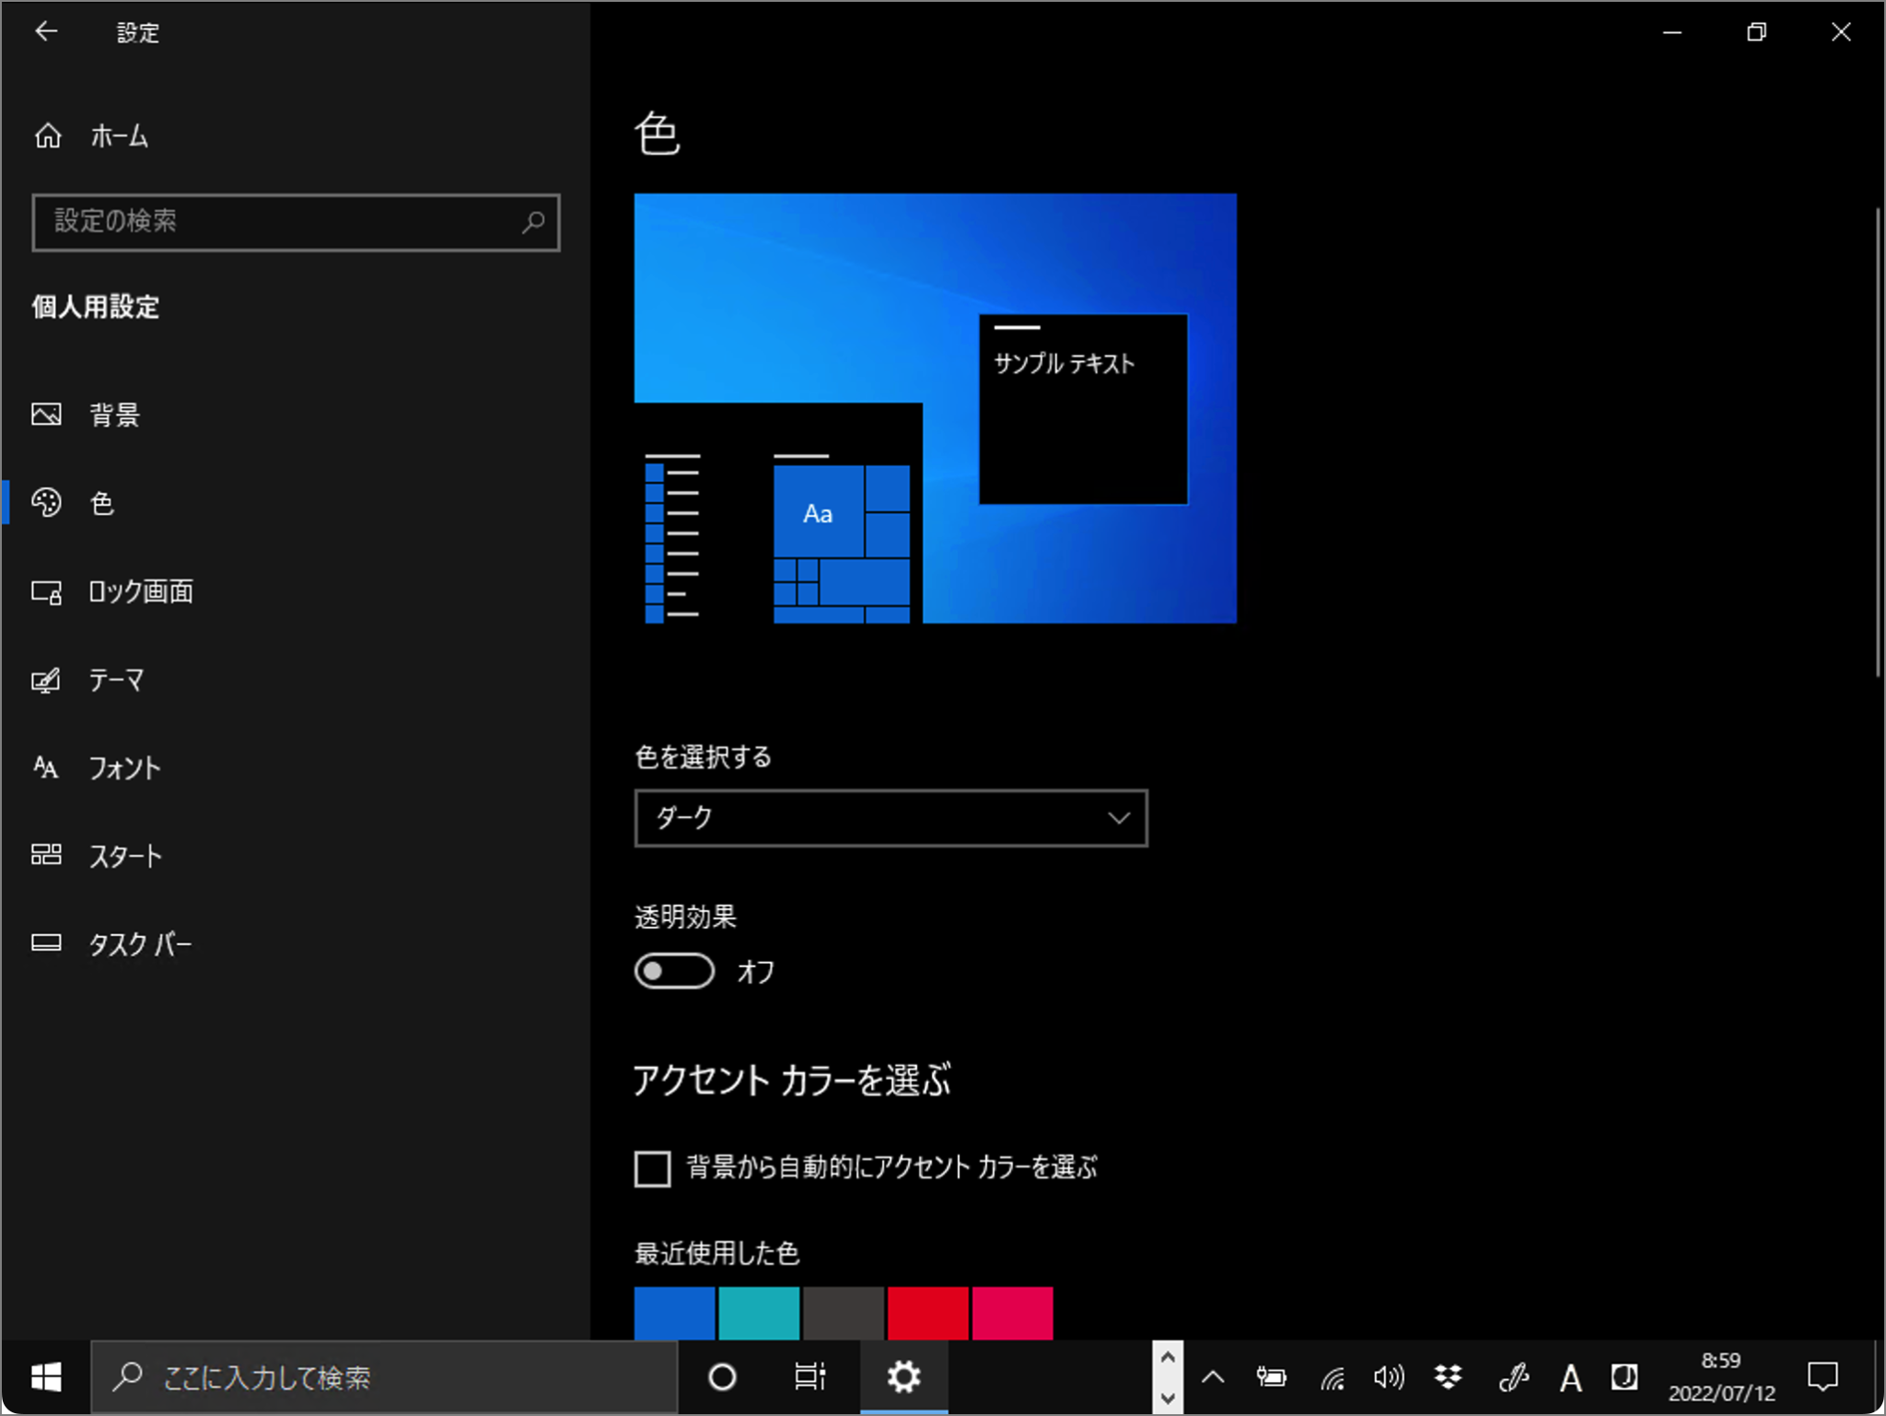
Task: Open タスク バー (Taskbar) settings
Action: click(x=140, y=942)
